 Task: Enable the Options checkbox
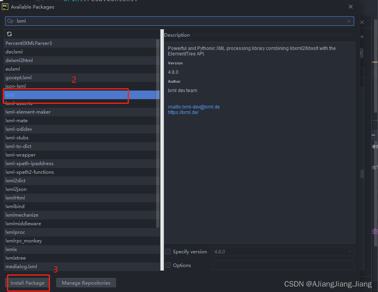[168, 265]
